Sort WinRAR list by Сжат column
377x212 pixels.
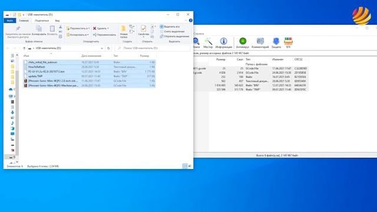pos(240,59)
